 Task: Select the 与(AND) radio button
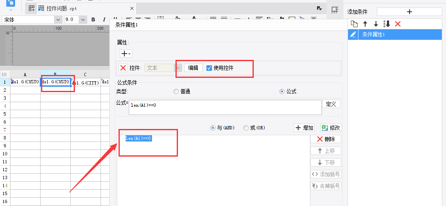click(212, 128)
